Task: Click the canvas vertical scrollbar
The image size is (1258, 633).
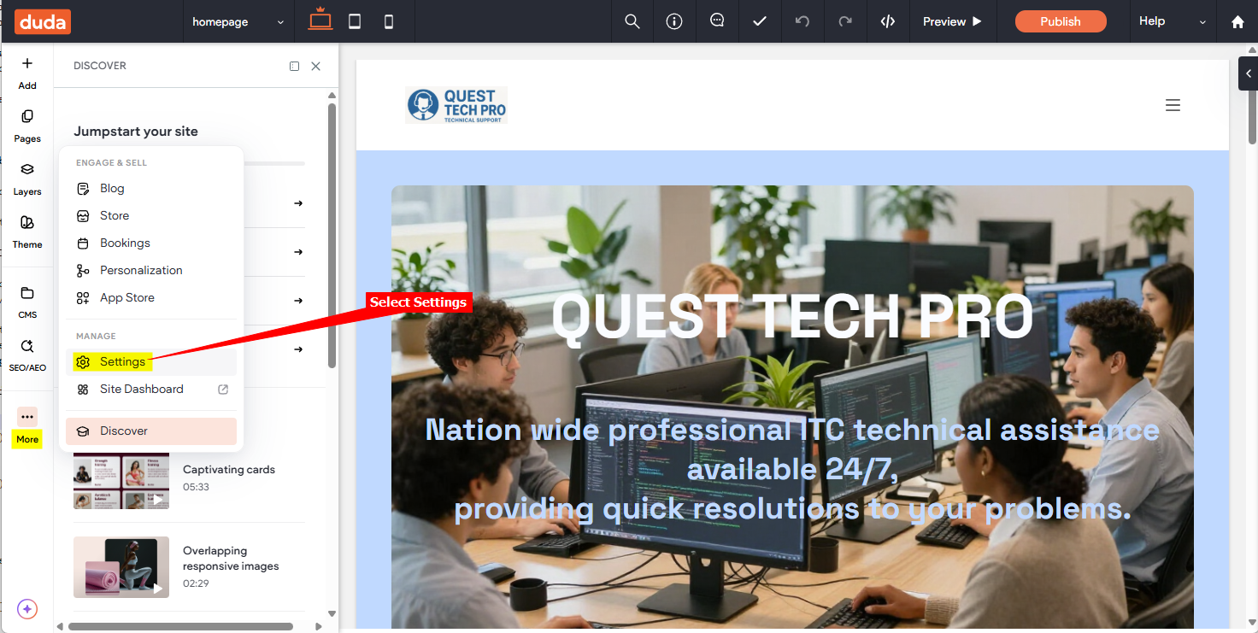Action: 1252,101
